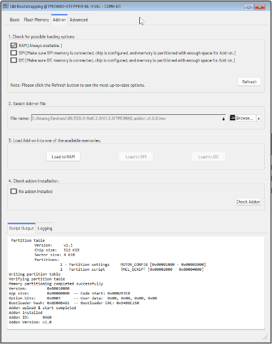Viewport: 272px width, 344px height.
Task: Open the Flash Memory tab
Action: coord(36,20)
